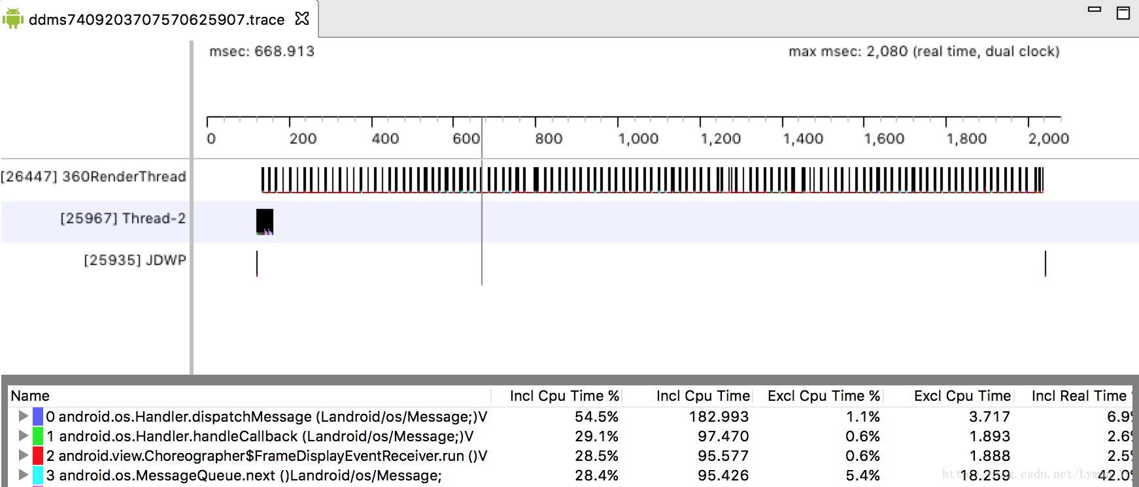Expand android.os.Handler.handleCallback row
This screenshot has height=487, width=1139.
click(24, 435)
